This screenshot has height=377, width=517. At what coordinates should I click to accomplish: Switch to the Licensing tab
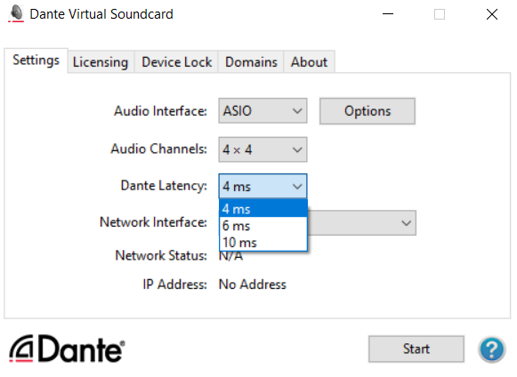[x=101, y=62]
